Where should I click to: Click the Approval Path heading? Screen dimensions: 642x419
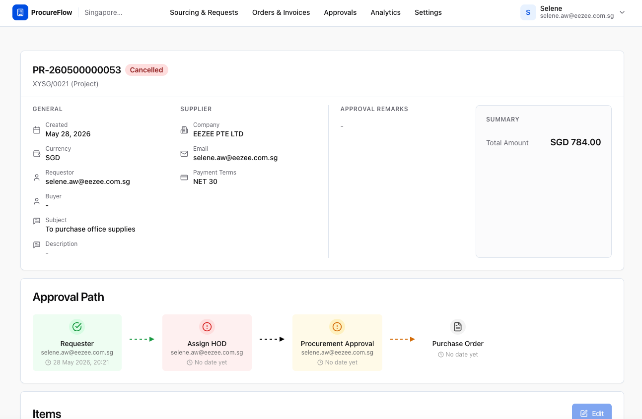69,297
